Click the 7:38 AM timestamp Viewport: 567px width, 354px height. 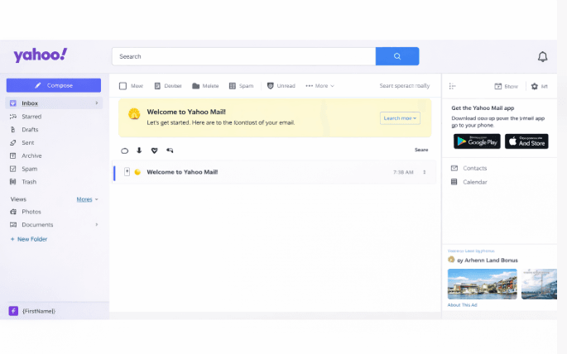point(403,172)
